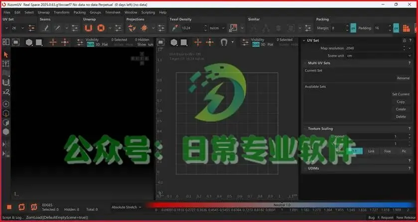
Task: Click the Create UV set button
Action: click(401, 109)
